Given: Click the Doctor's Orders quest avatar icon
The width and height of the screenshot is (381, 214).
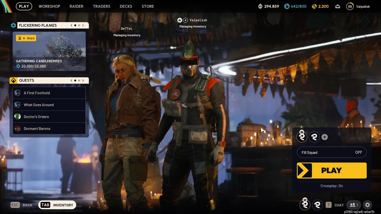Looking at the screenshot, I should (x=18, y=117).
